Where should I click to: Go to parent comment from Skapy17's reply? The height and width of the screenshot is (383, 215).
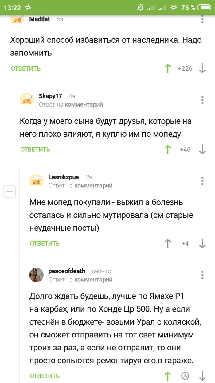click(88, 104)
